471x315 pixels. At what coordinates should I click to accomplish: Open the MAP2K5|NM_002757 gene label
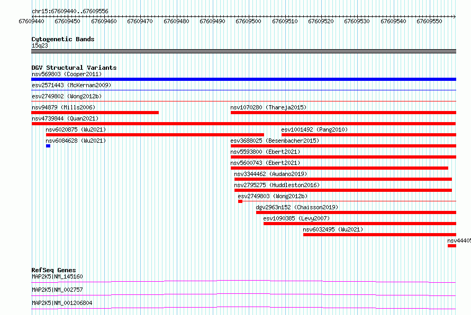(x=57, y=290)
